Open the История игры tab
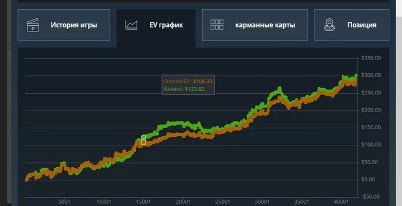Viewport: 402px width, 206px height. pos(64,25)
